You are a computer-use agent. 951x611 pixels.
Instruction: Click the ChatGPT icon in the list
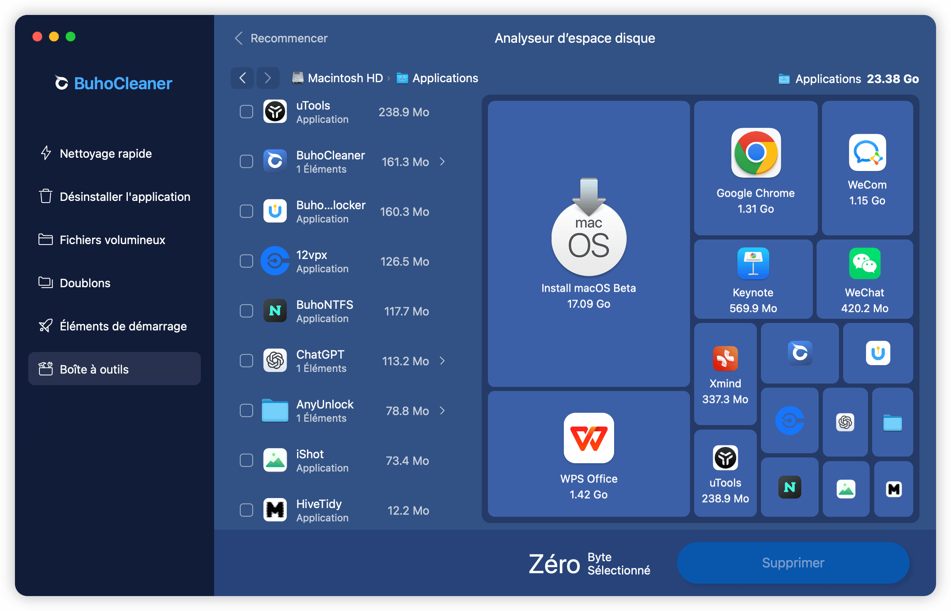pyautogui.click(x=275, y=361)
